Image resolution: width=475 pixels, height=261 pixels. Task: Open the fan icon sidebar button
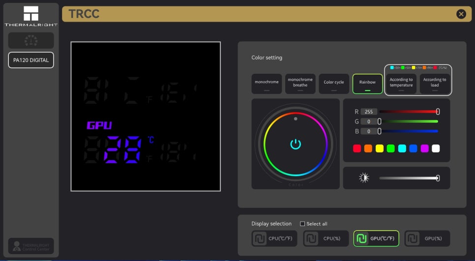[x=31, y=40]
